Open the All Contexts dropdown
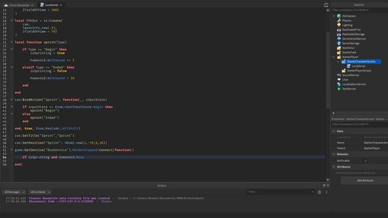Screen dimensions: 388x218 (40, 192)
